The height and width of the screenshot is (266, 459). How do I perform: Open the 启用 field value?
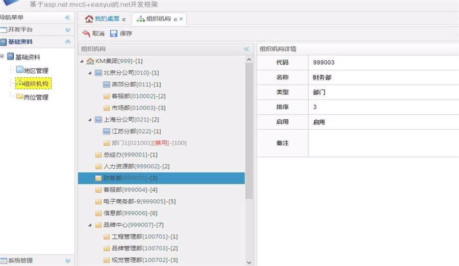click(384, 122)
